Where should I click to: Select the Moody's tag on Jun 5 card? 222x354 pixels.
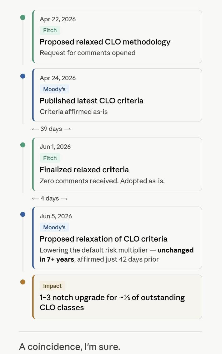pos(54,227)
